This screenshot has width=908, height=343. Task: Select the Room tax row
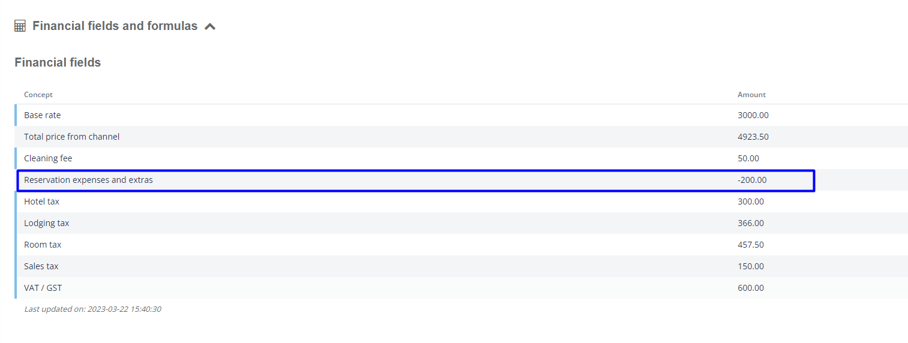tap(461, 245)
